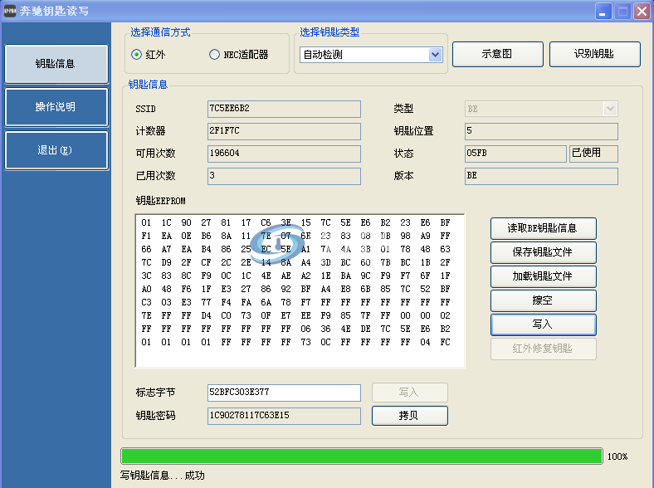
Task: Click the 钥匙EEPROM label
Action: pos(160,201)
